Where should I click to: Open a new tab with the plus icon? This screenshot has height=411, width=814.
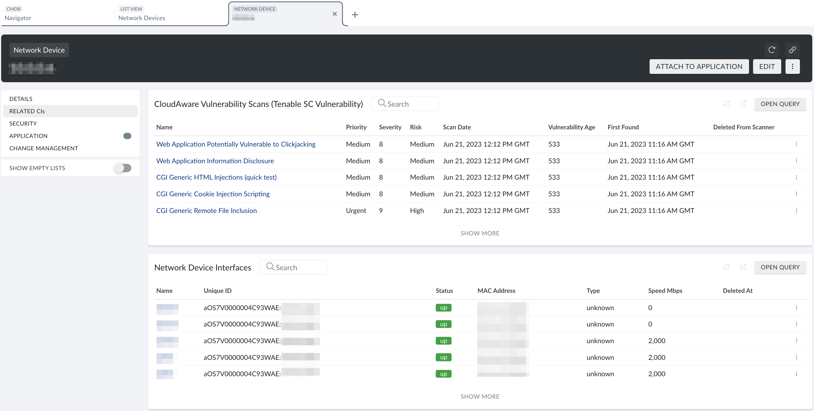click(355, 15)
